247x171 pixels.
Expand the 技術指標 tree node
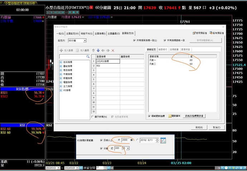61,62
